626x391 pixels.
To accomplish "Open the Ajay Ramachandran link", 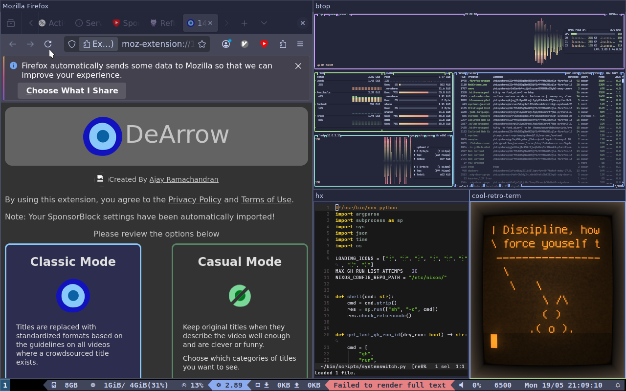I will coord(184,179).
